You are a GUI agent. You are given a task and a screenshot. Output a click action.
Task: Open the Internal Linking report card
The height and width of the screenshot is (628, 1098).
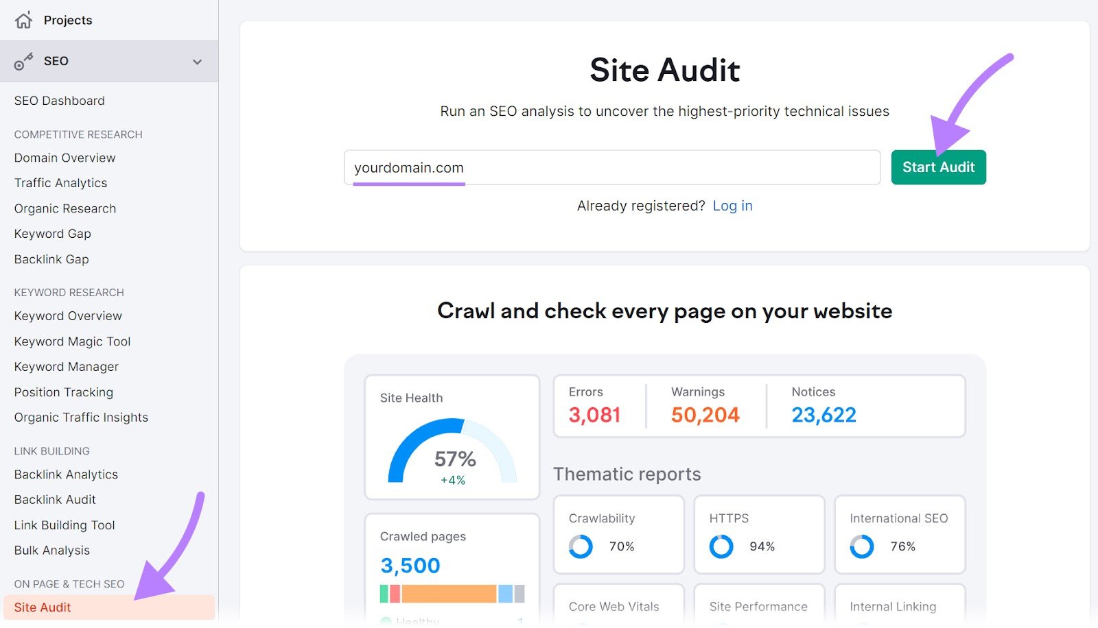[893, 606]
